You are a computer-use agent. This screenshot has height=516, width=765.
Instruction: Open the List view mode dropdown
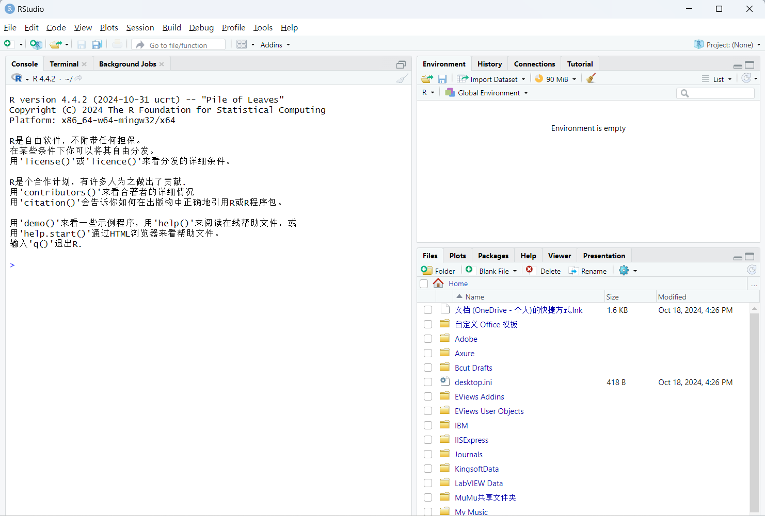[717, 79]
